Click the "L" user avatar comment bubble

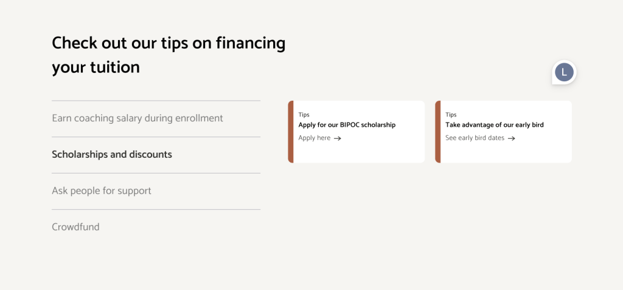pos(564,72)
